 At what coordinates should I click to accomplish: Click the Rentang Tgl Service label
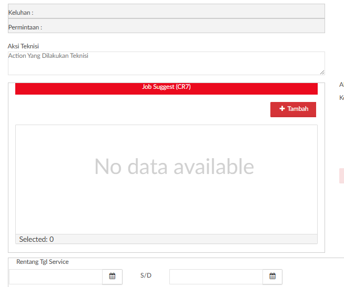click(43, 262)
